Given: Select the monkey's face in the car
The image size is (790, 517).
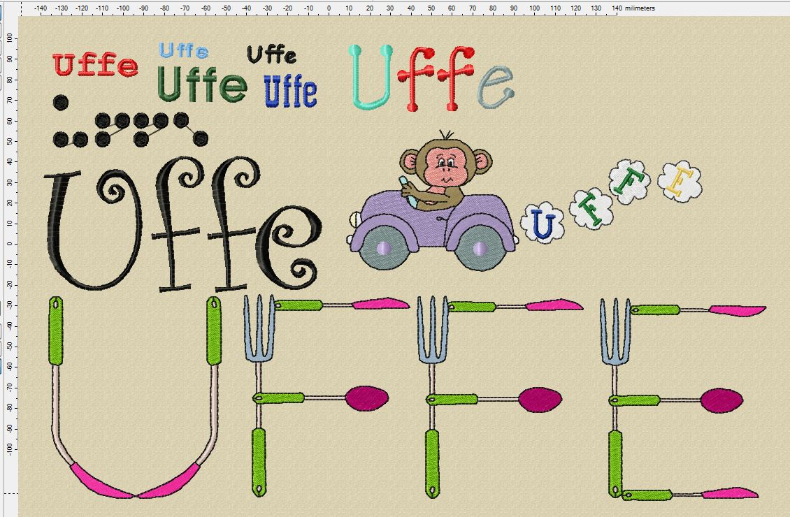Looking at the screenshot, I should point(445,168).
